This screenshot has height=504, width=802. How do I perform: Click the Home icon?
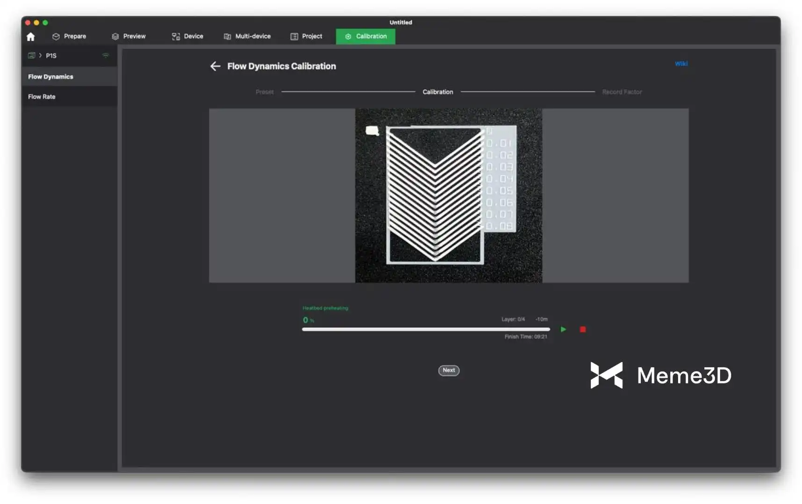[x=31, y=37]
